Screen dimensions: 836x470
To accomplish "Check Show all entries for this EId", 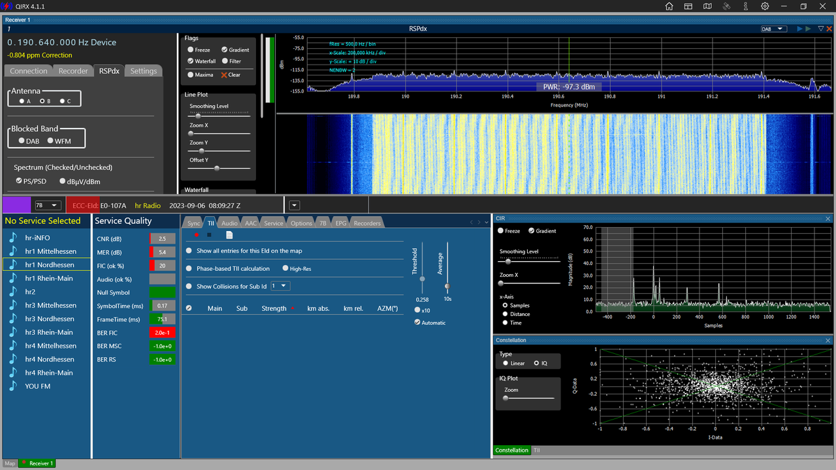I will coord(189,250).
